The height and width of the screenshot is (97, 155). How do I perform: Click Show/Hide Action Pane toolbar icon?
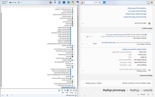click(x=65, y=90)
